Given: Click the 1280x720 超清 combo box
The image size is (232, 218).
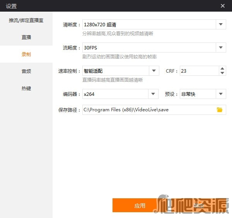Looking at the screenshot, I should pyautogui.click(x=154, y=24).
